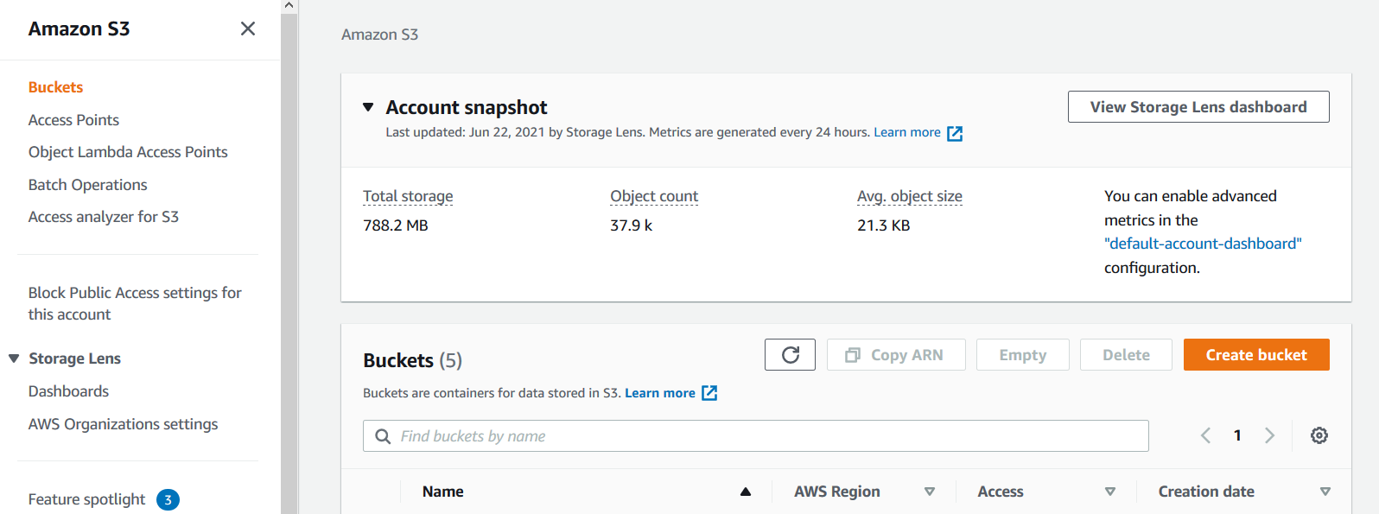Open Storage Lens Dashboards
The width and height of the screenshot is (1379, 514).
tap(68, 391)
